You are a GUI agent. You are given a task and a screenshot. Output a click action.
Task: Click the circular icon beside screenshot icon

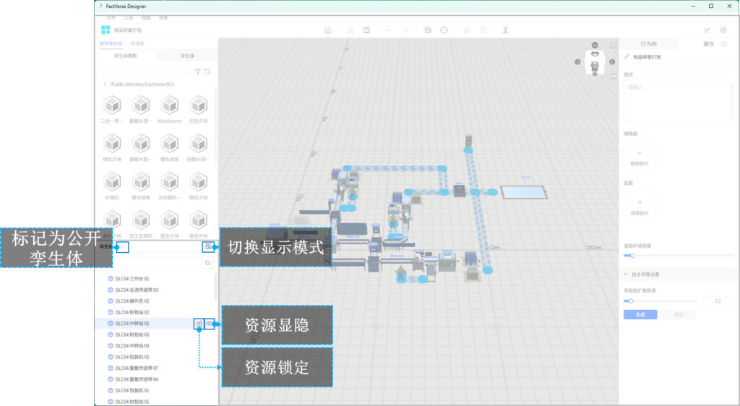[444, 30]
